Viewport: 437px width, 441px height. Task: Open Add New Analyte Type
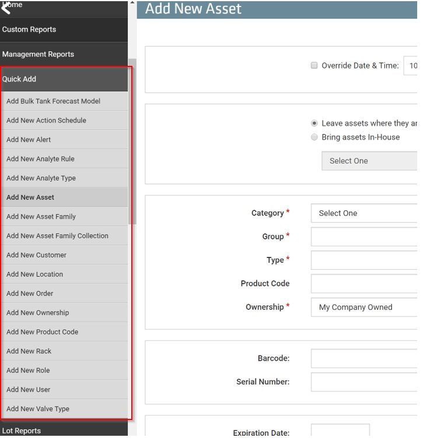coord(65,178)
